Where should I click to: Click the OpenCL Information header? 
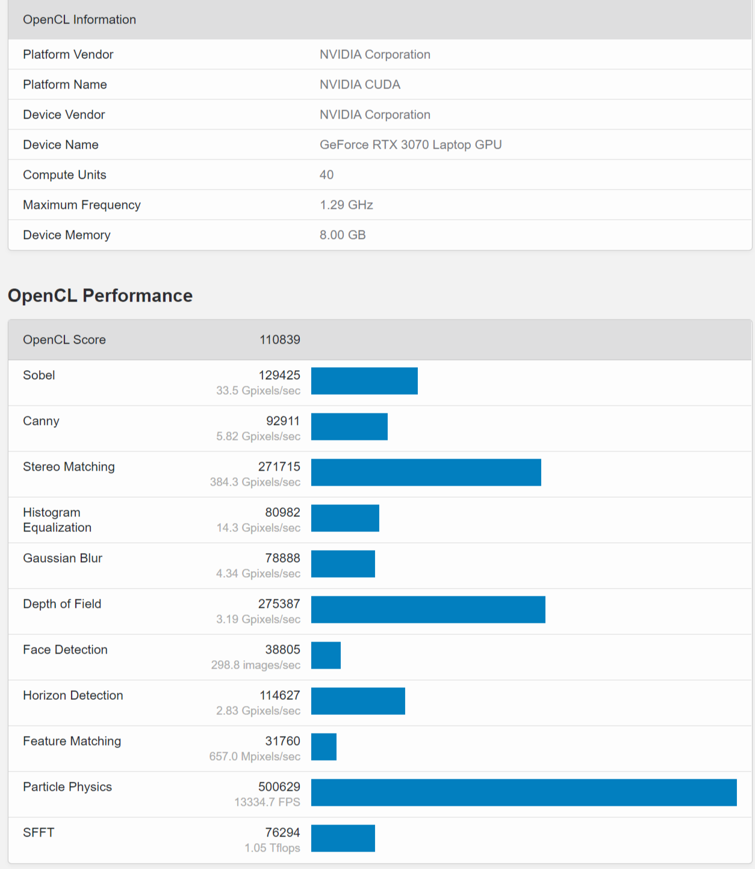pyautogui.click(x=79, y=19)
